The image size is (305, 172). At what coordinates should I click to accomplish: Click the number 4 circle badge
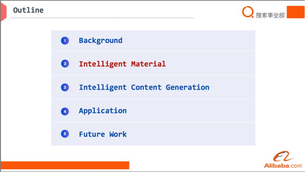tap(65, 112)
